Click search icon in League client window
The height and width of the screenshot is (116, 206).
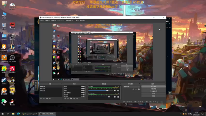coord(170,28)
